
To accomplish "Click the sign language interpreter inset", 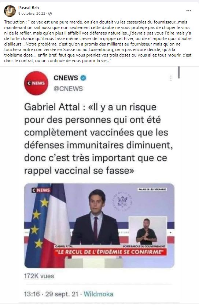I will pyautogui.click(x=148, y=231).
